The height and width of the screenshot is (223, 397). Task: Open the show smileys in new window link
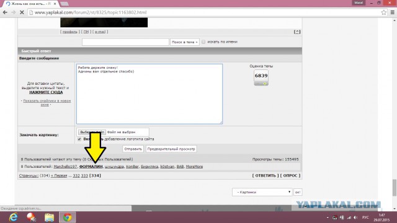[x=47, y=103]
